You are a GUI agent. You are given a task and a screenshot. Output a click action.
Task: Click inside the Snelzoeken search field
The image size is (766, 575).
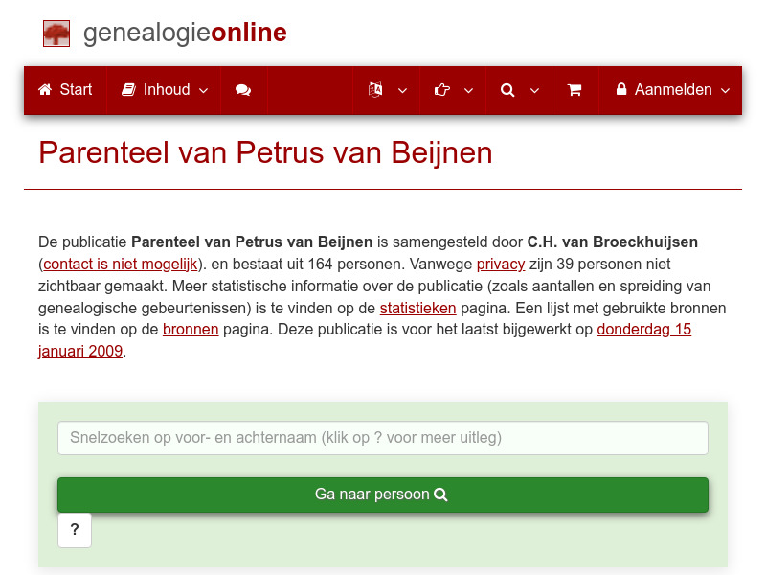coord(383,438)
